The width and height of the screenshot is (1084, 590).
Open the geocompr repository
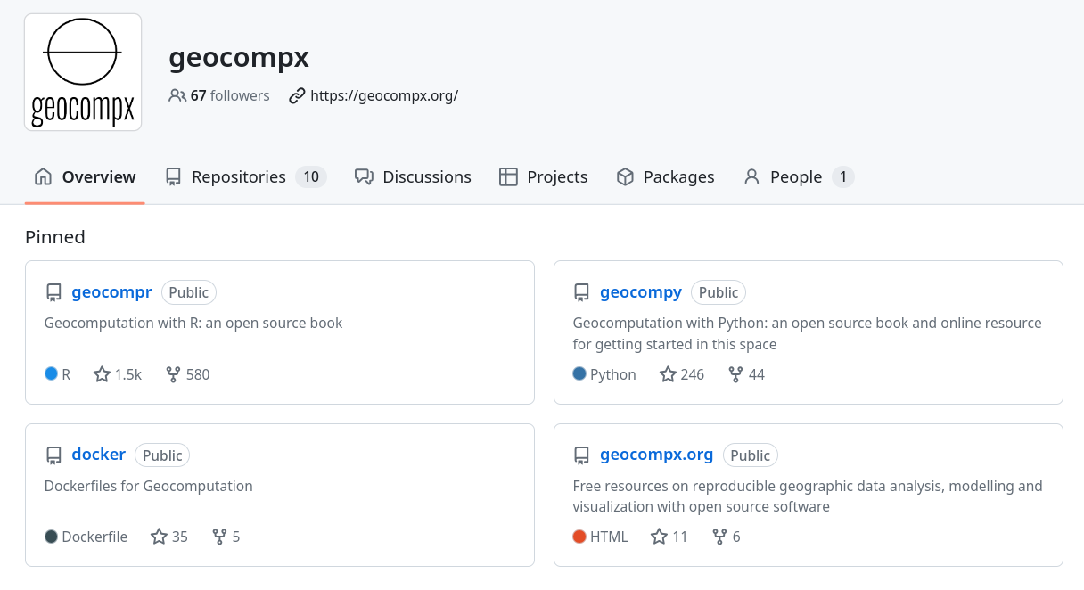point(111,292)
